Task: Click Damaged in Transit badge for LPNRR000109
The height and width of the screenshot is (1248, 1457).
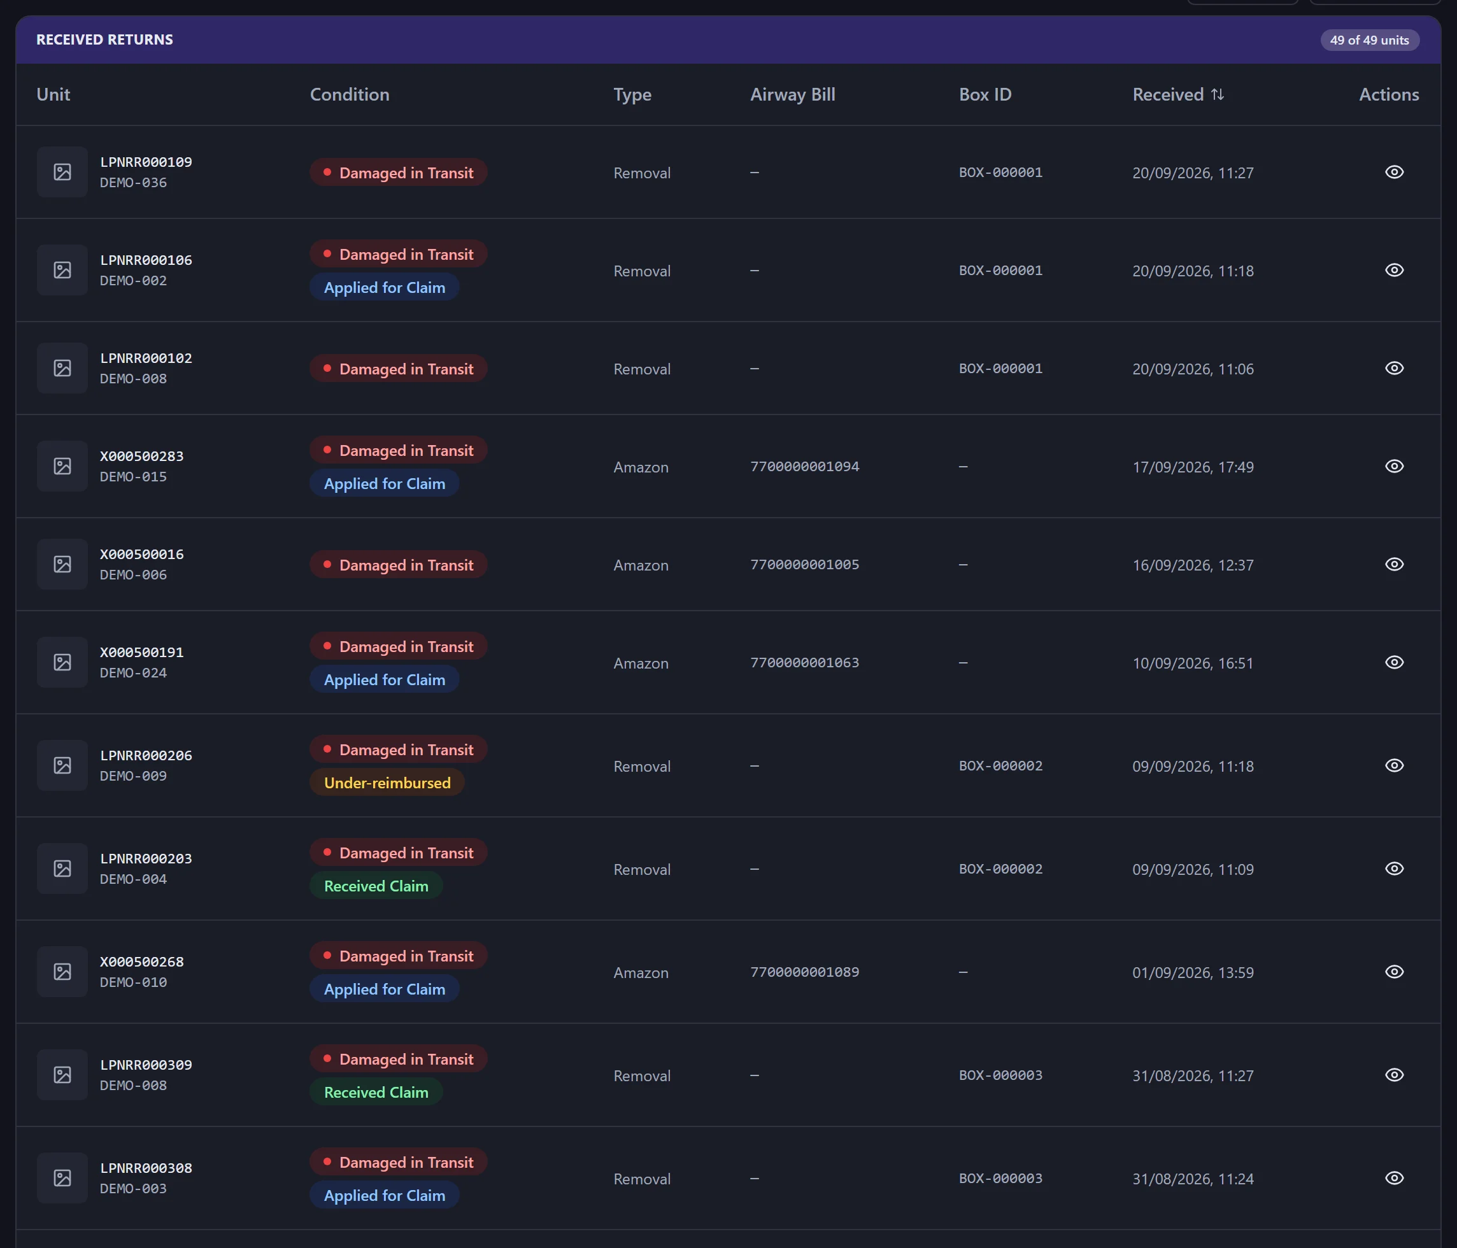Action: tap(399, 173)
